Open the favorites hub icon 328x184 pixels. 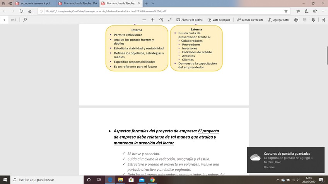coord(298,11)
